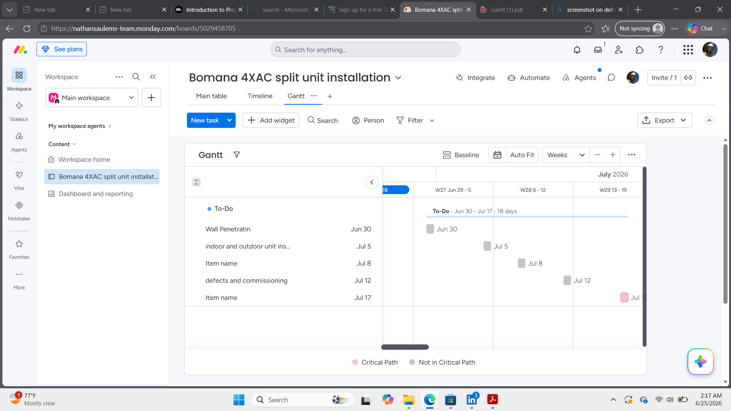Toggle the Baseline view in Gantt
The width and height of the screenshot is (731, 411).
pyautogui.click(x=461, y=155)
